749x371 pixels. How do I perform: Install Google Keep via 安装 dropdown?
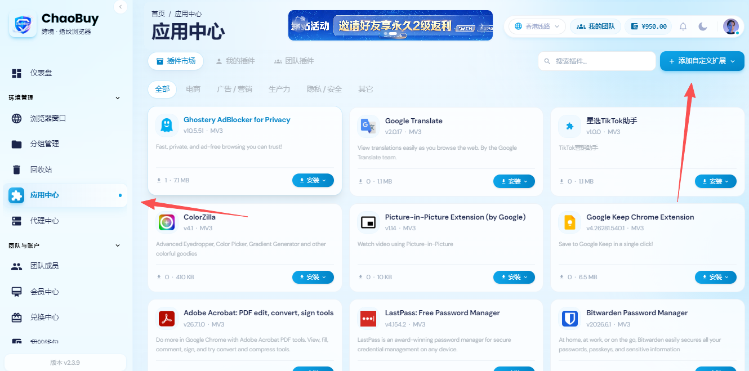pyautogui.click(x=716, y=277)
